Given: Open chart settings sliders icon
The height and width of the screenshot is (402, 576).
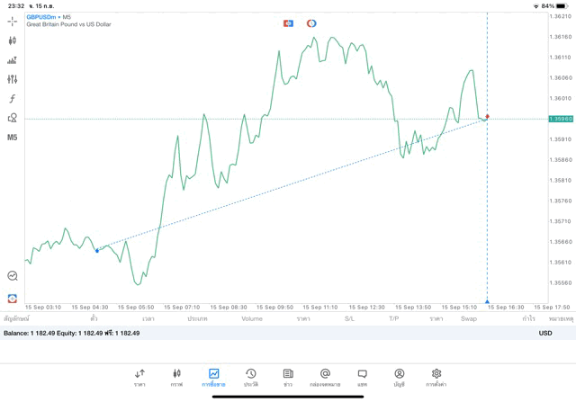Looking at the screenshot, I should [13, 79].
